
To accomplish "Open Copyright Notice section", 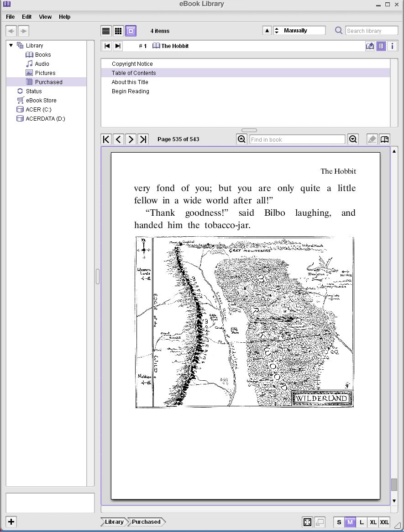I will click(x=246, y=64).
